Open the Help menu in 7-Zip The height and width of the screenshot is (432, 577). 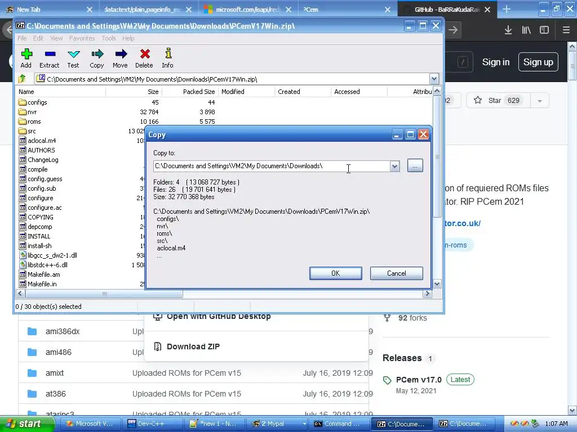(x=128, y=38)
